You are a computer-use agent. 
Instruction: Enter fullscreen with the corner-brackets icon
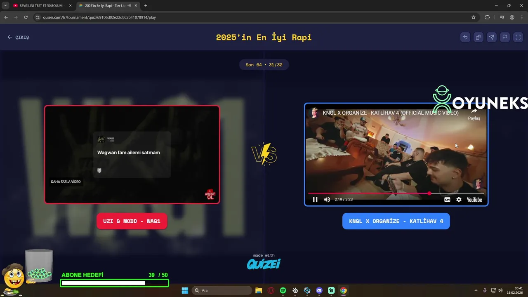tap(518, 37)
